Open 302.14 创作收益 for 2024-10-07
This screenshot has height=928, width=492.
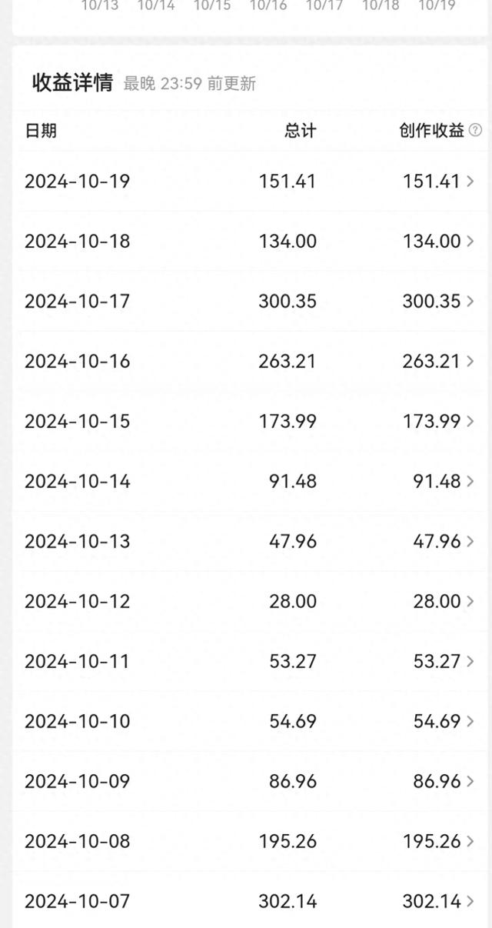coord(431,902)
